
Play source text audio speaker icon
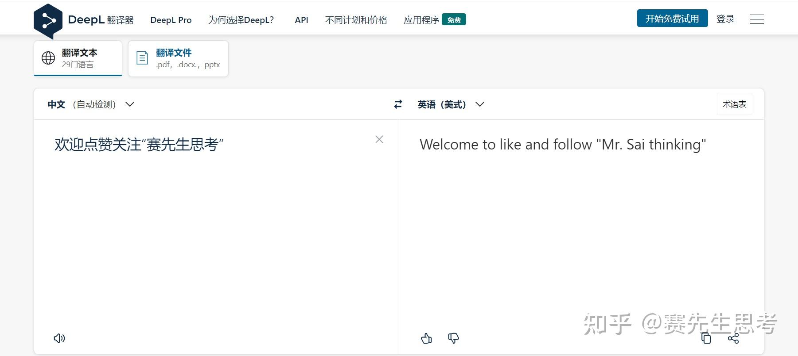pos(59,338)
